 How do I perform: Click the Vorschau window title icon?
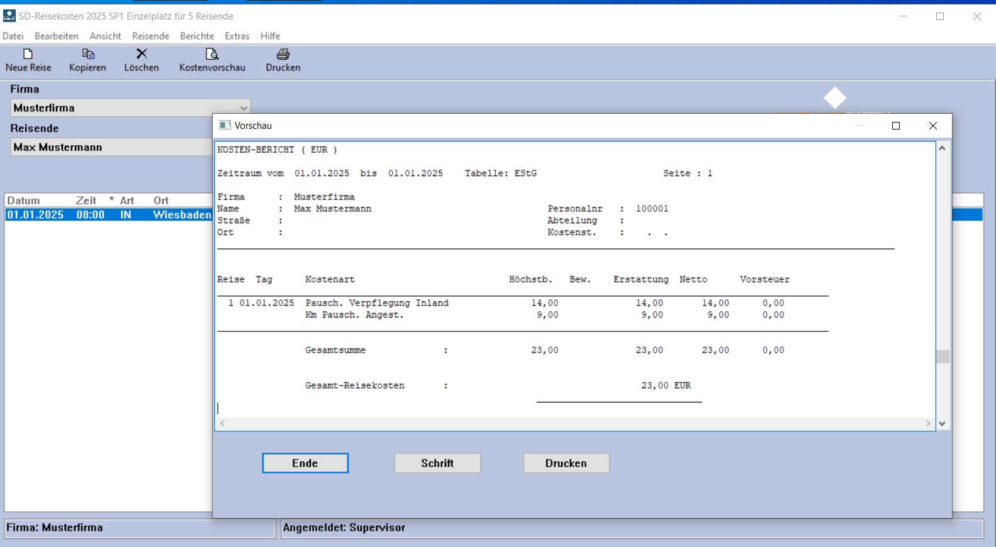225,126
